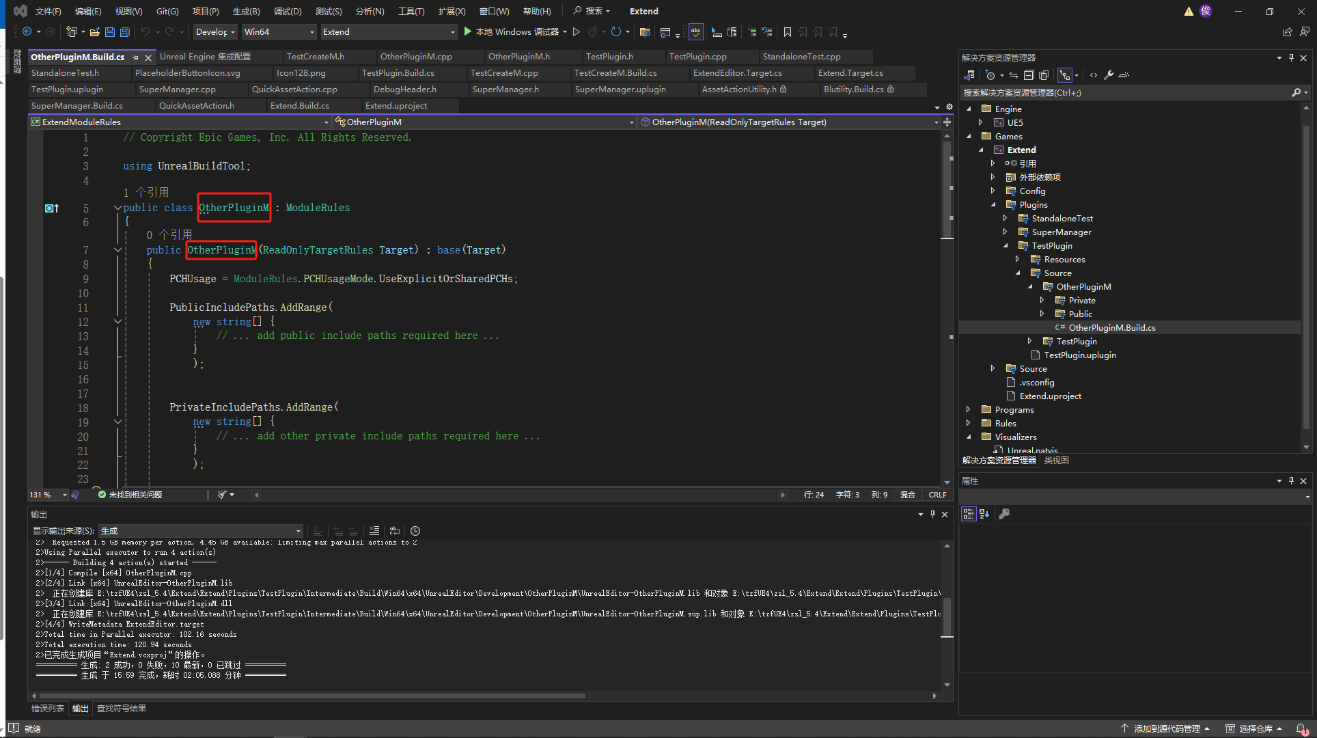The height and width of the screenshot is (738, 1317).
Task: Click Add to Source Control
Action: (x=1166, y=728)
